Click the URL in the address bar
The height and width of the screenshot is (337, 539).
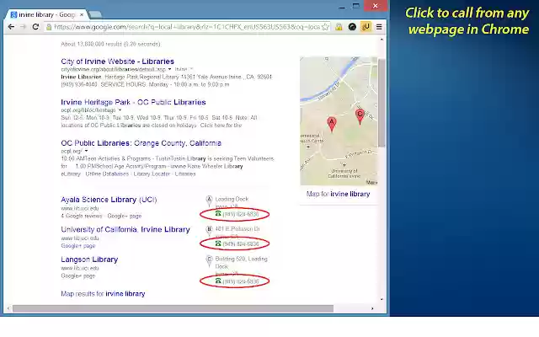(x=187, y=27)
